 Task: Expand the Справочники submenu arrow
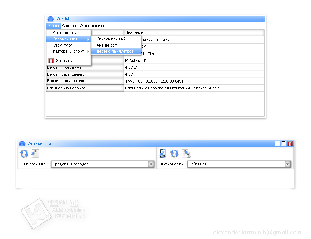tap(88, 39)
